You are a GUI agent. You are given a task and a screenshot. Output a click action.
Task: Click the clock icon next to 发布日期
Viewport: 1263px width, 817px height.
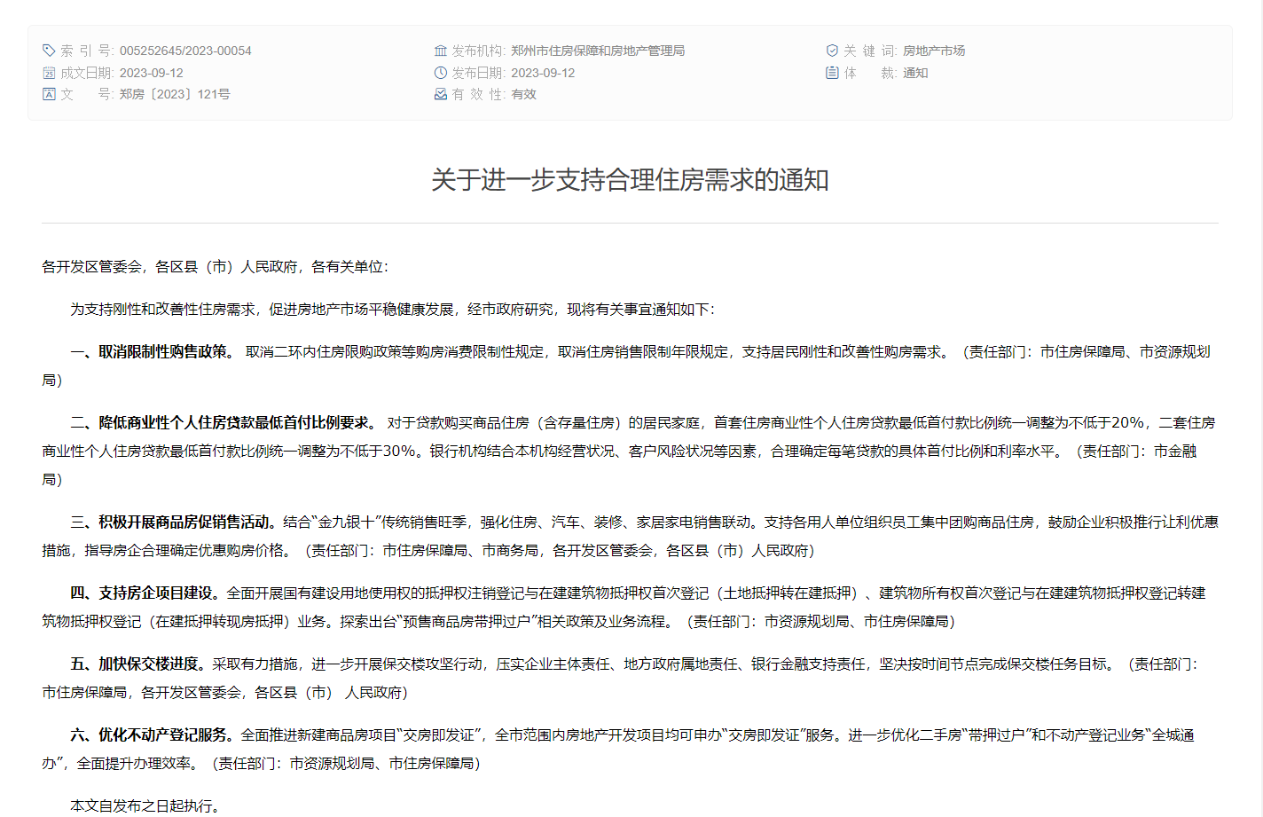point(440,73)
